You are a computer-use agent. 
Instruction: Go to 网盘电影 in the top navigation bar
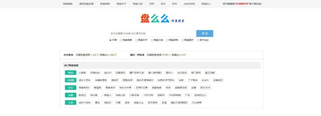105,4
